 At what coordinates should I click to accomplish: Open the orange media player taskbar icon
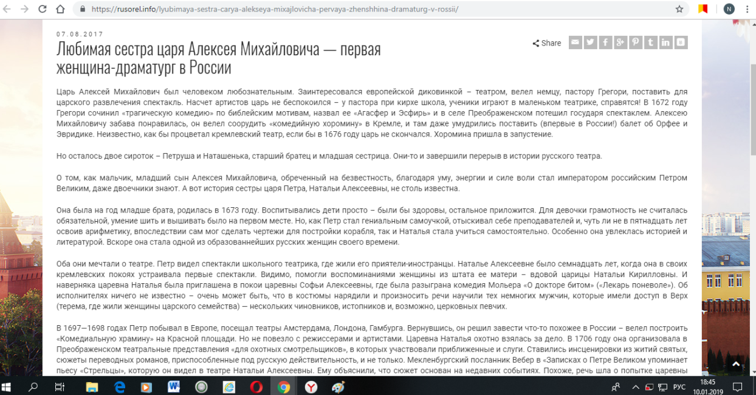(x=146, y=386)
